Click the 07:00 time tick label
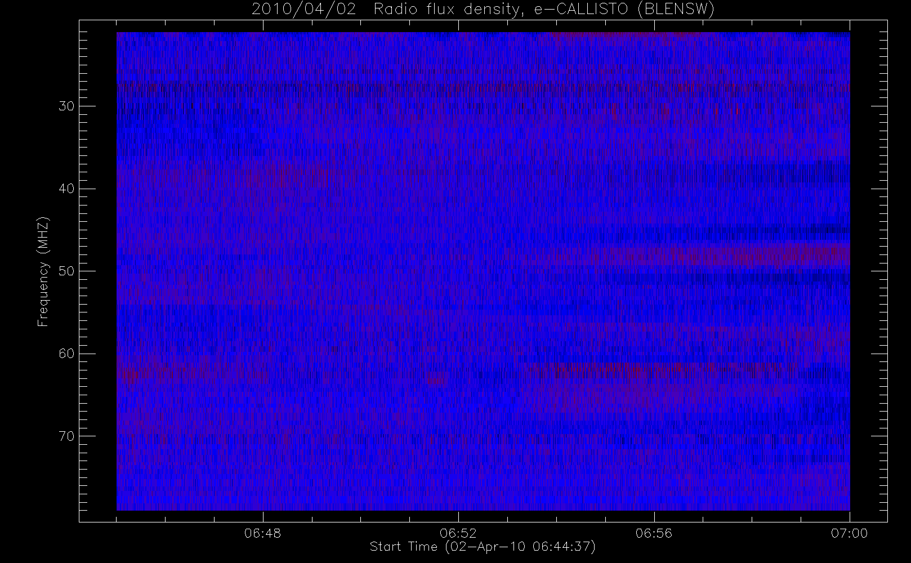This screenshot has width=911, height=563. [x=849, y=533]
